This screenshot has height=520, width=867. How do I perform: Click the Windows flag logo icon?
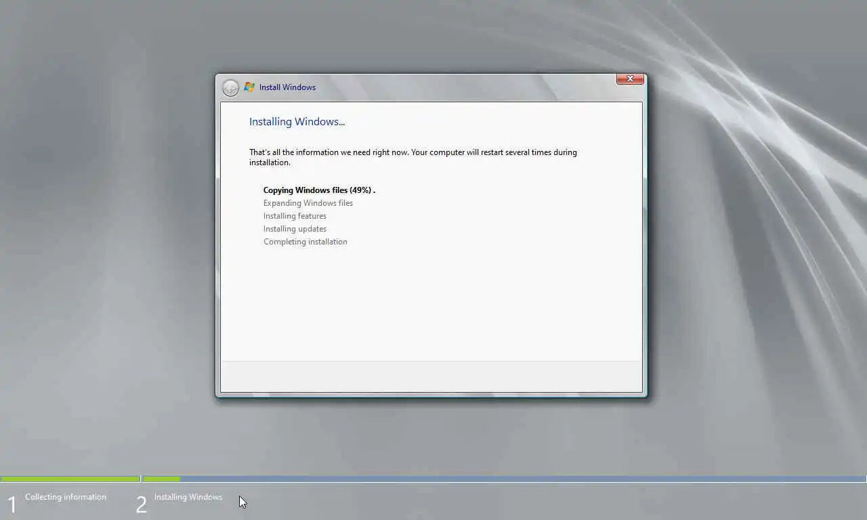(x=249, y=87)
